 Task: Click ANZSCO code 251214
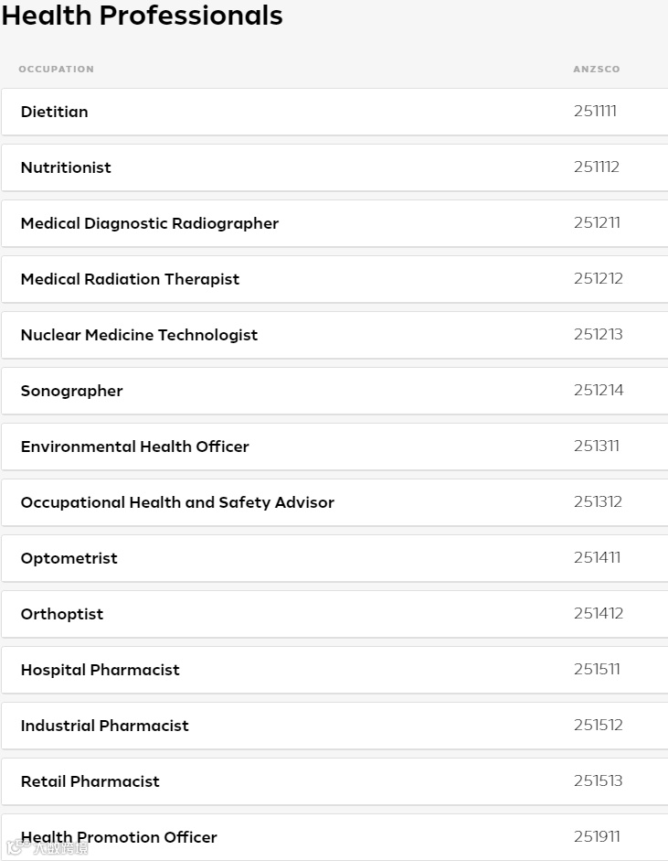point(599,391)
